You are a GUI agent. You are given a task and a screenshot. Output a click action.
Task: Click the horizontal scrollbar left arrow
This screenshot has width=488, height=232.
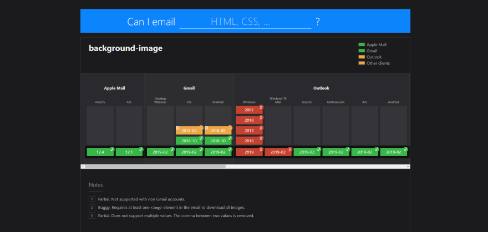pos(83,167)
